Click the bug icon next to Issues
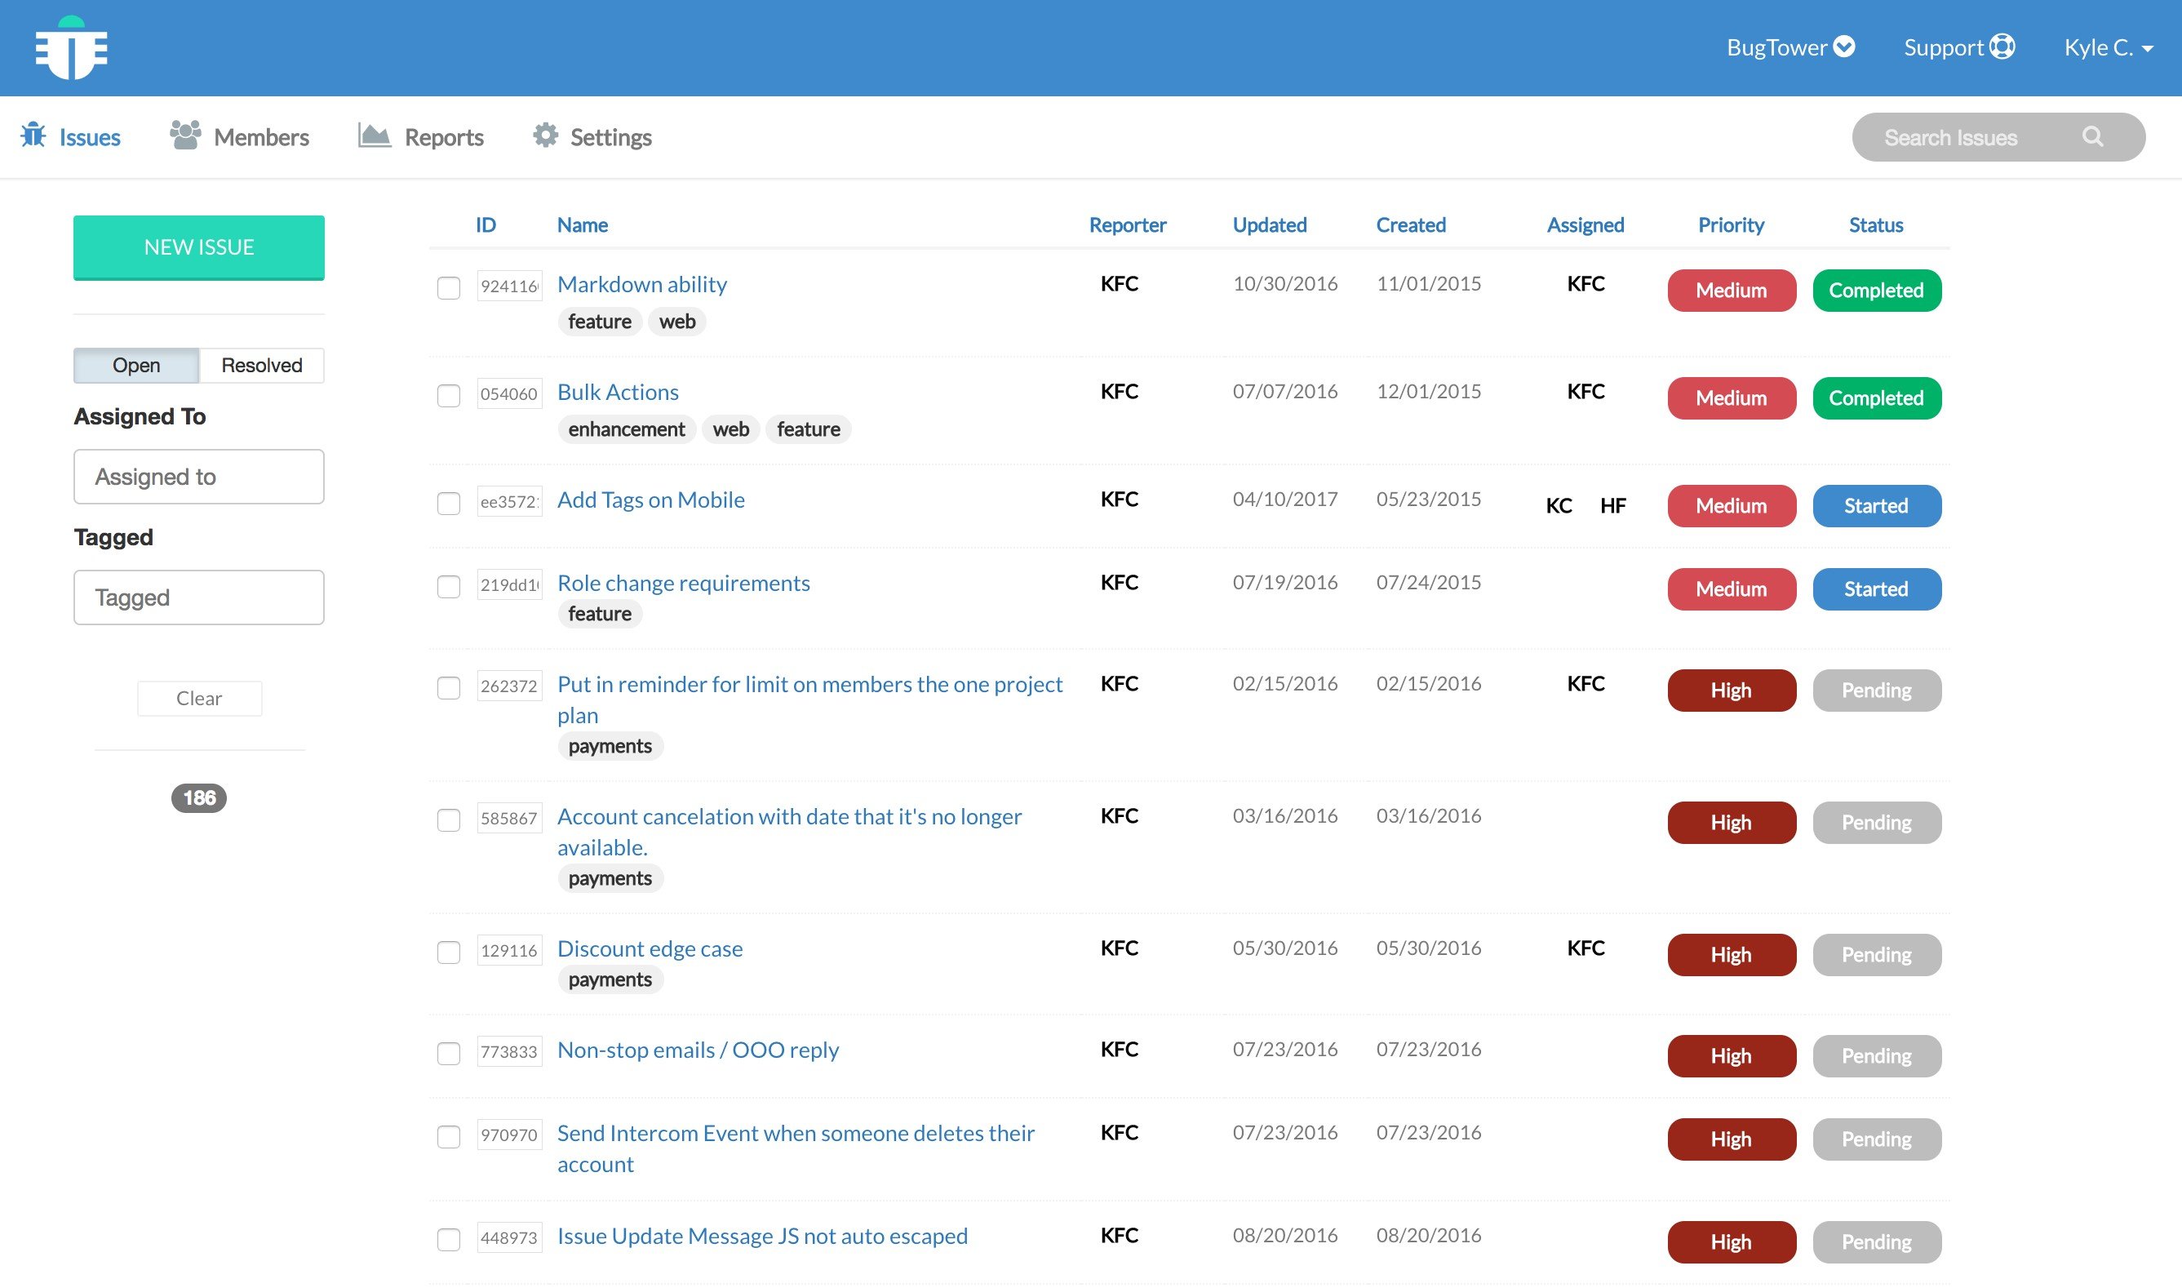 (x=33, y=135)
